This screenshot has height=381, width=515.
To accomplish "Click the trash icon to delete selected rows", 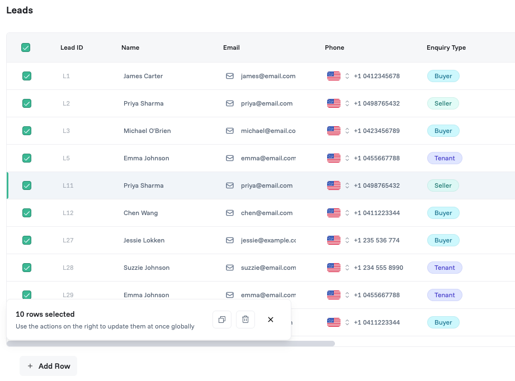I will pos(245,320).
